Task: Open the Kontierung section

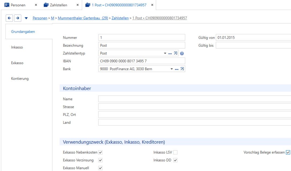Action: 20,79
